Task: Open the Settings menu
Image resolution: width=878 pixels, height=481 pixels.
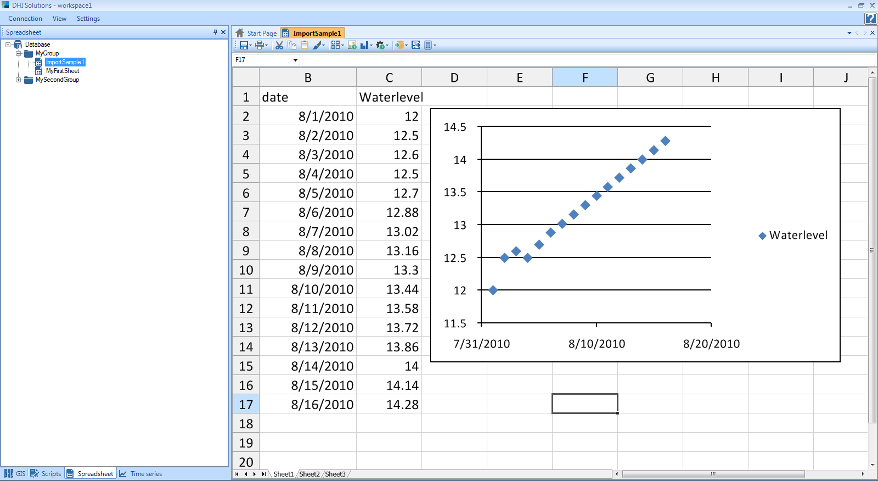Action: point(88,19)
